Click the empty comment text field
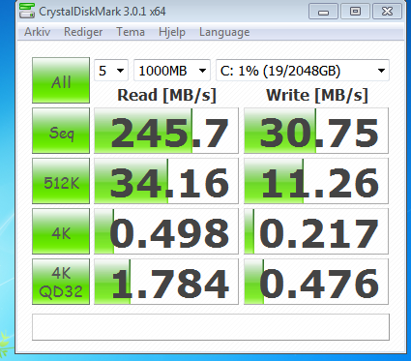This screenshot has width=411, height=361. [211, 327]
